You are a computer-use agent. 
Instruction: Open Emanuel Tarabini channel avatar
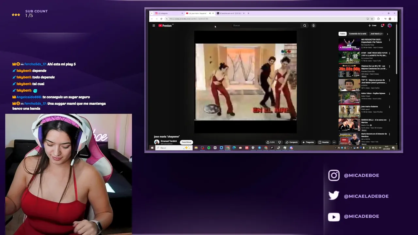point(157,142)
